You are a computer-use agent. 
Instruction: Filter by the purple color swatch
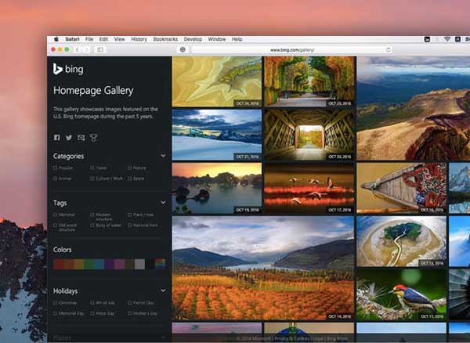tap(109, 264)
